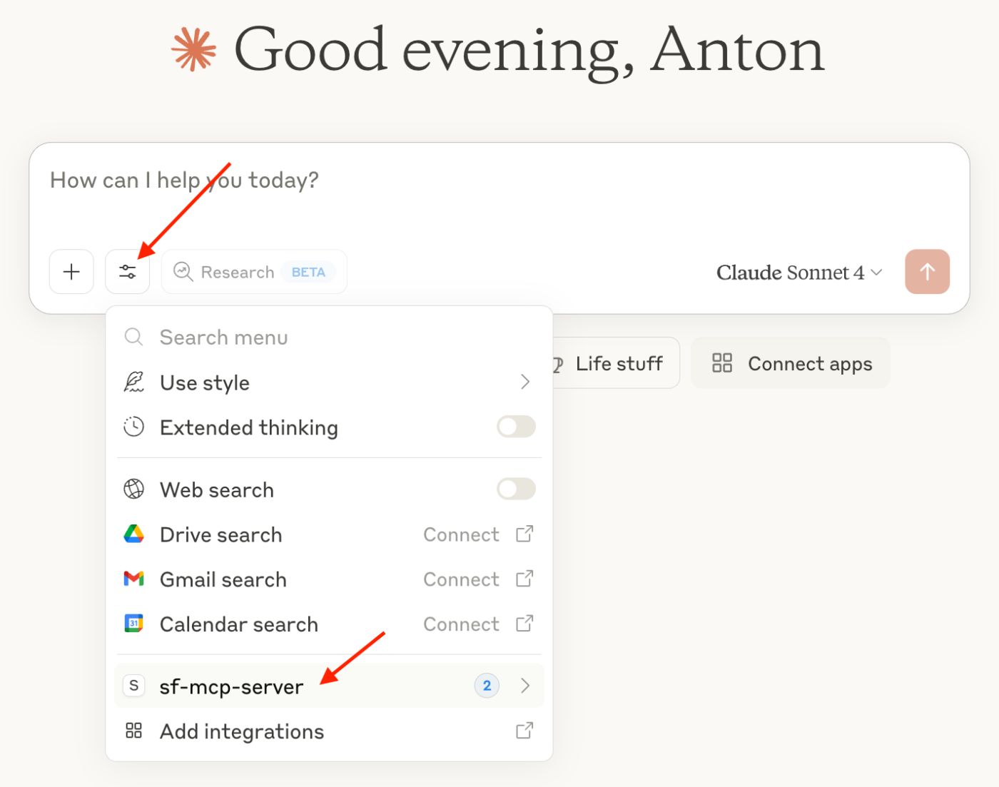The height and width of the screenshot is (787, 999).
Task: Click the Web search globe icon
Action: point(134,489)
